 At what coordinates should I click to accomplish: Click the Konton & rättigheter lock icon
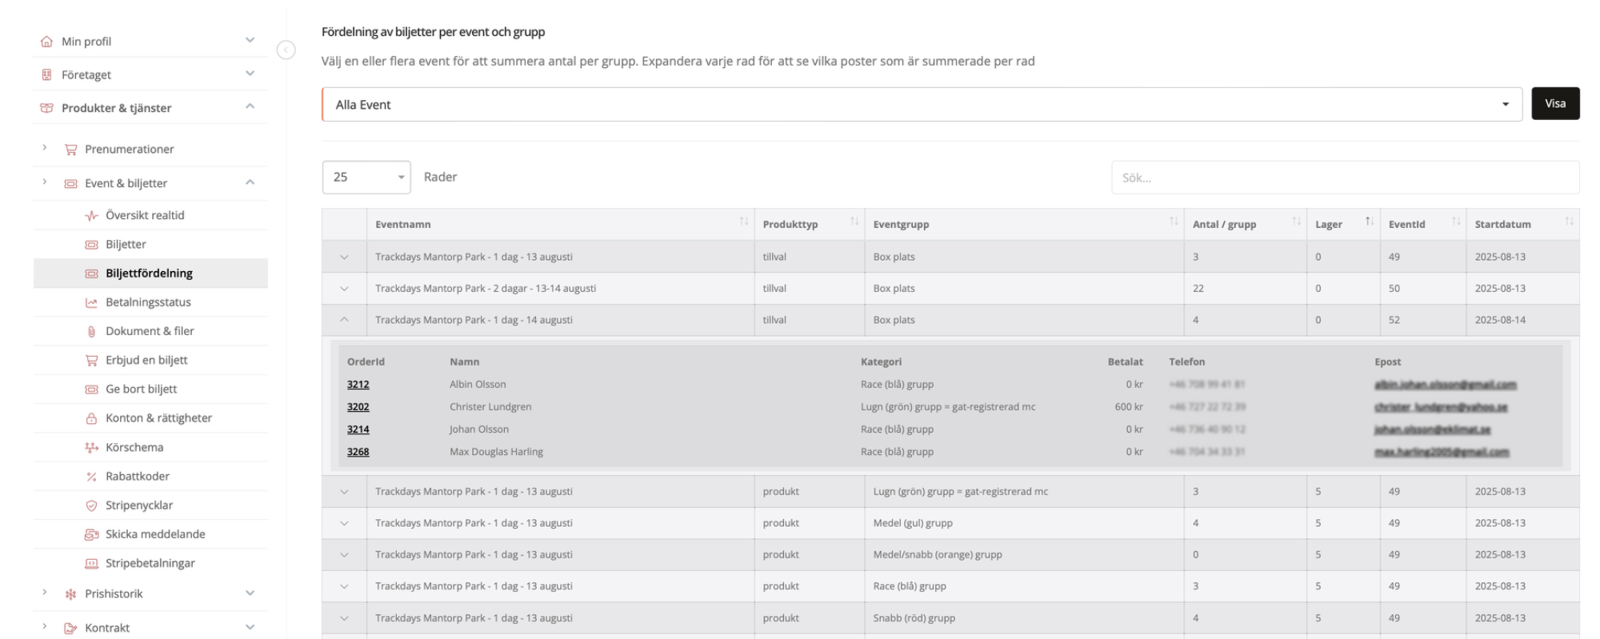(91, 418)
